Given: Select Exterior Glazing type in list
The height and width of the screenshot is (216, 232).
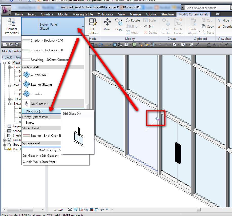Looking at the screenshot, I should [x=53, y=84].
